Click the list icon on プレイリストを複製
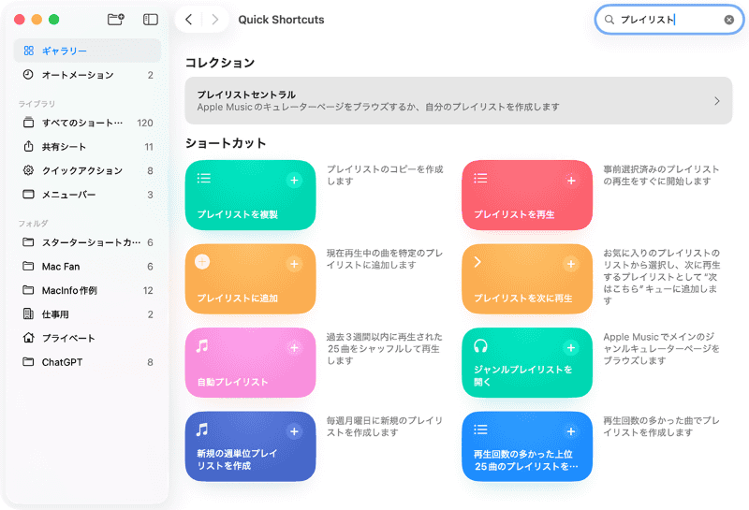The height and width of the screenshot is (510, 749). [x=204, y=179]
